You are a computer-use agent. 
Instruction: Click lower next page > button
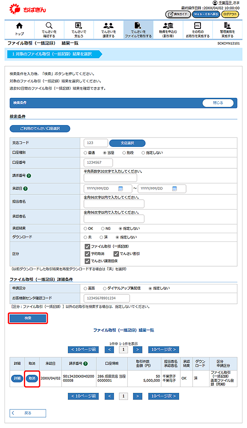(x=137, y=396)
